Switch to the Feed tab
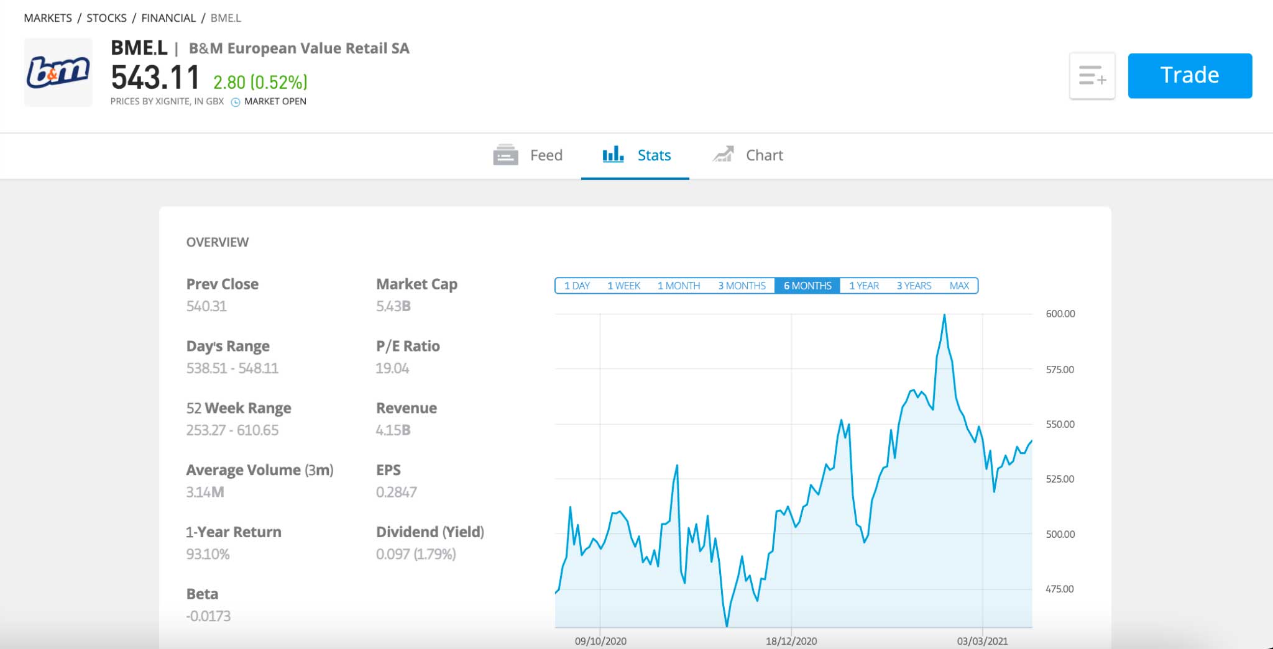The image size is (1273, 649). pos(528,155)
